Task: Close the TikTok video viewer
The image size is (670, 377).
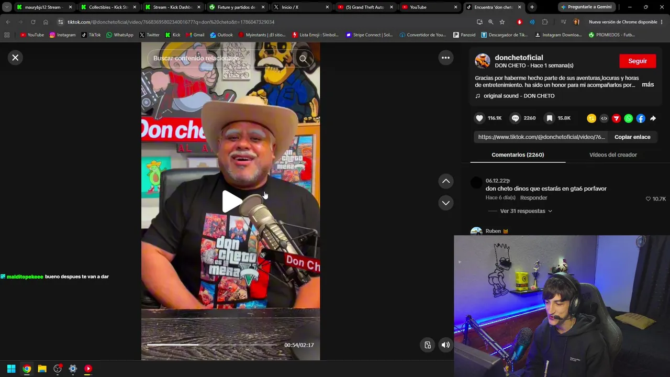Action: click(15, 58)
